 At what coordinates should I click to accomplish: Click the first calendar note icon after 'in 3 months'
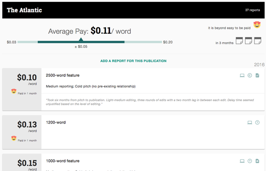coord(239,40)
